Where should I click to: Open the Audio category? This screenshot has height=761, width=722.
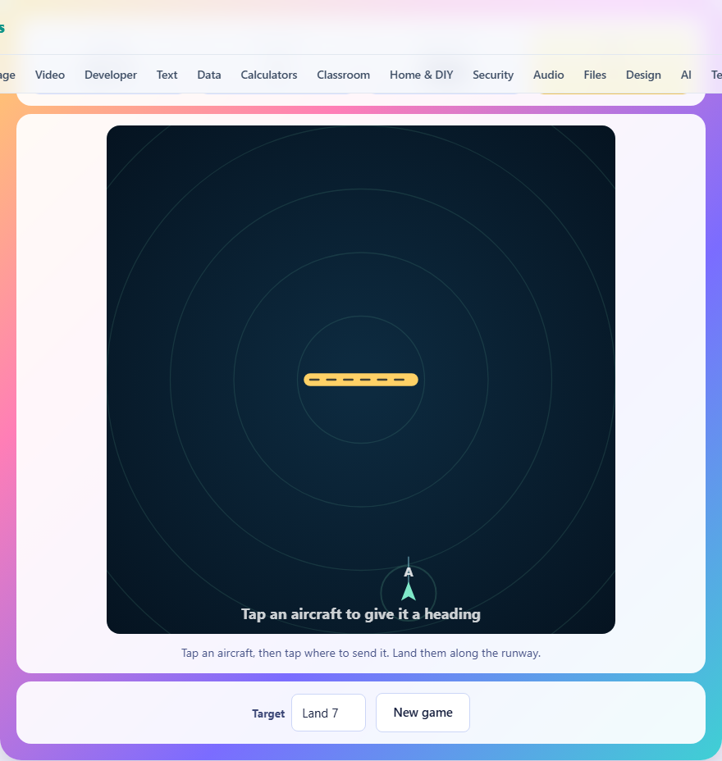pos(548,75)
